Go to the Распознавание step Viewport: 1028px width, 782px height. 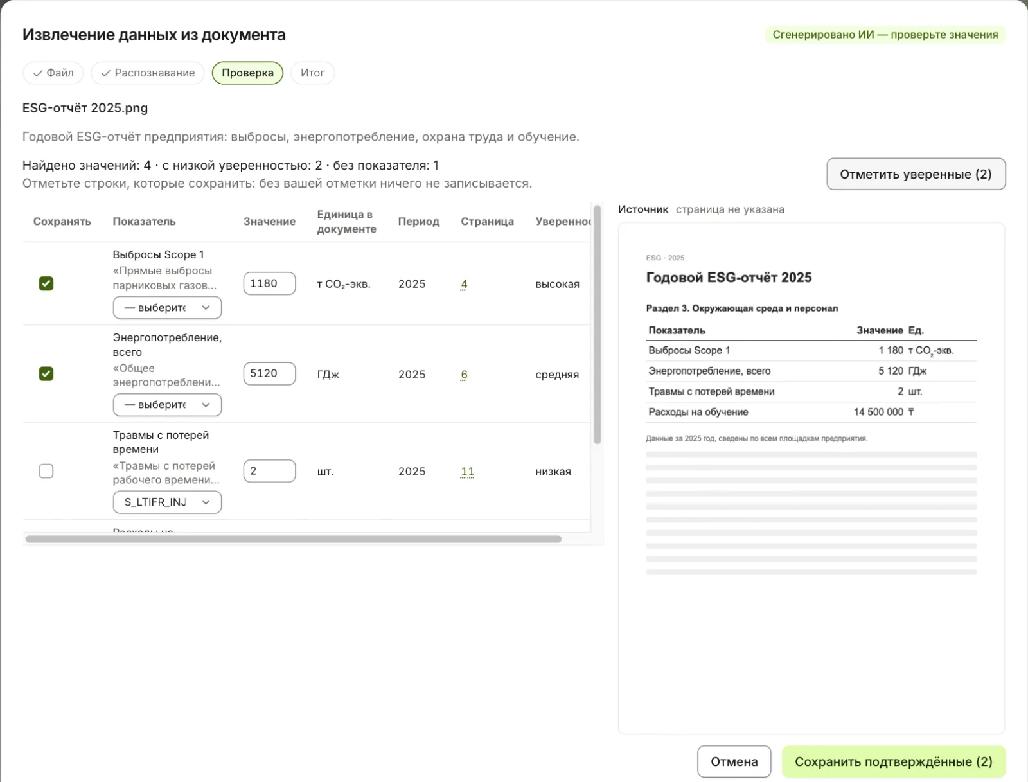(x=148, y=73)
